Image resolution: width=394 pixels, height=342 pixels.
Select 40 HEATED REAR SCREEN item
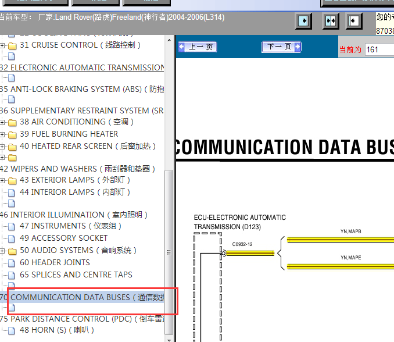pos(88,146)
